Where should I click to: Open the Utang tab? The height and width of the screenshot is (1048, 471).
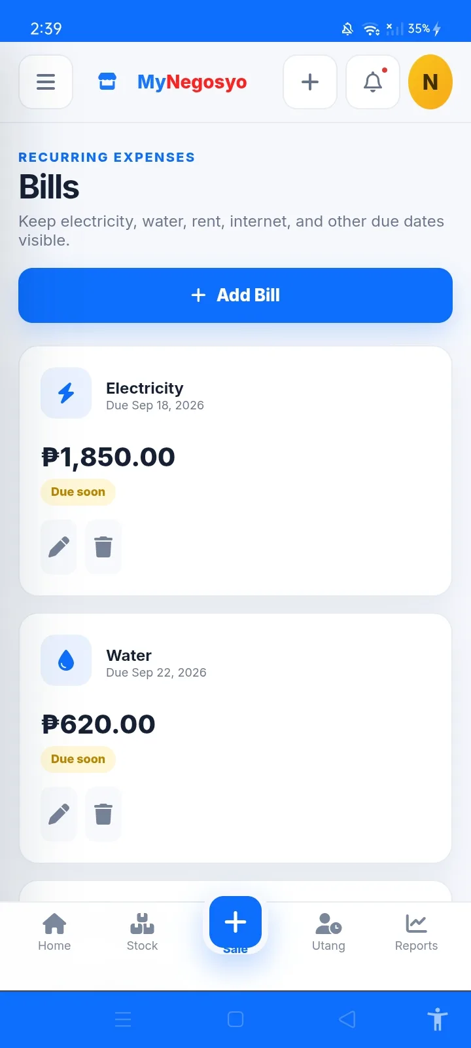click(328, 933)
